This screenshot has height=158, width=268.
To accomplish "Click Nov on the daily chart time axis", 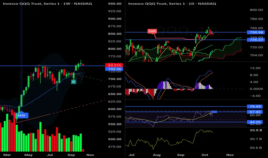I will (x=230, y=155).
